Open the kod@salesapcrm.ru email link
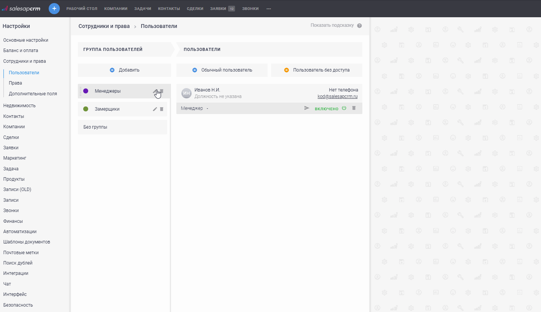 [337, 96]
